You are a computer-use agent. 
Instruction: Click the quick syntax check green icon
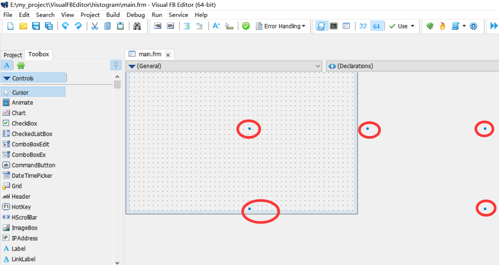pos(246,26)
